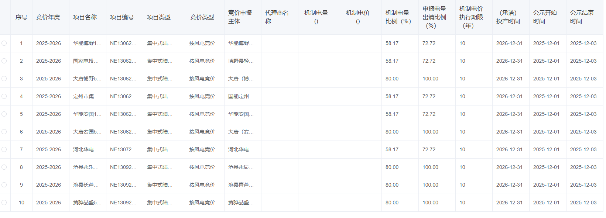
Task: Click project name 华能安国1… in row 5
Action: 87,114
